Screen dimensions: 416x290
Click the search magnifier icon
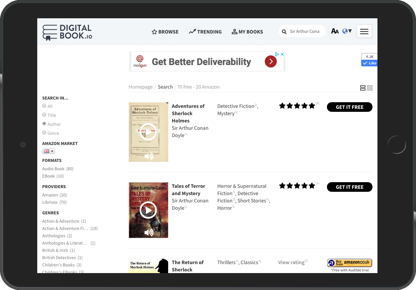[x=284, y=32]
